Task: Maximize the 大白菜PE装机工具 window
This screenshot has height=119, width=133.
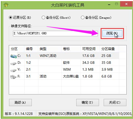Action: [x=117, y=4]
